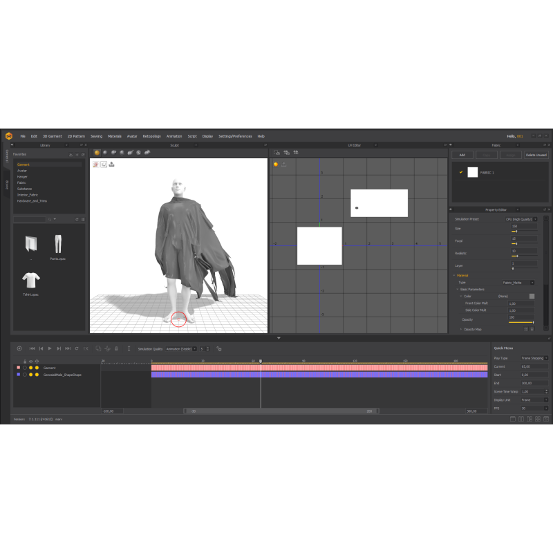Select the first orange sculpt brush icon
553x553 pixels.
96,152
